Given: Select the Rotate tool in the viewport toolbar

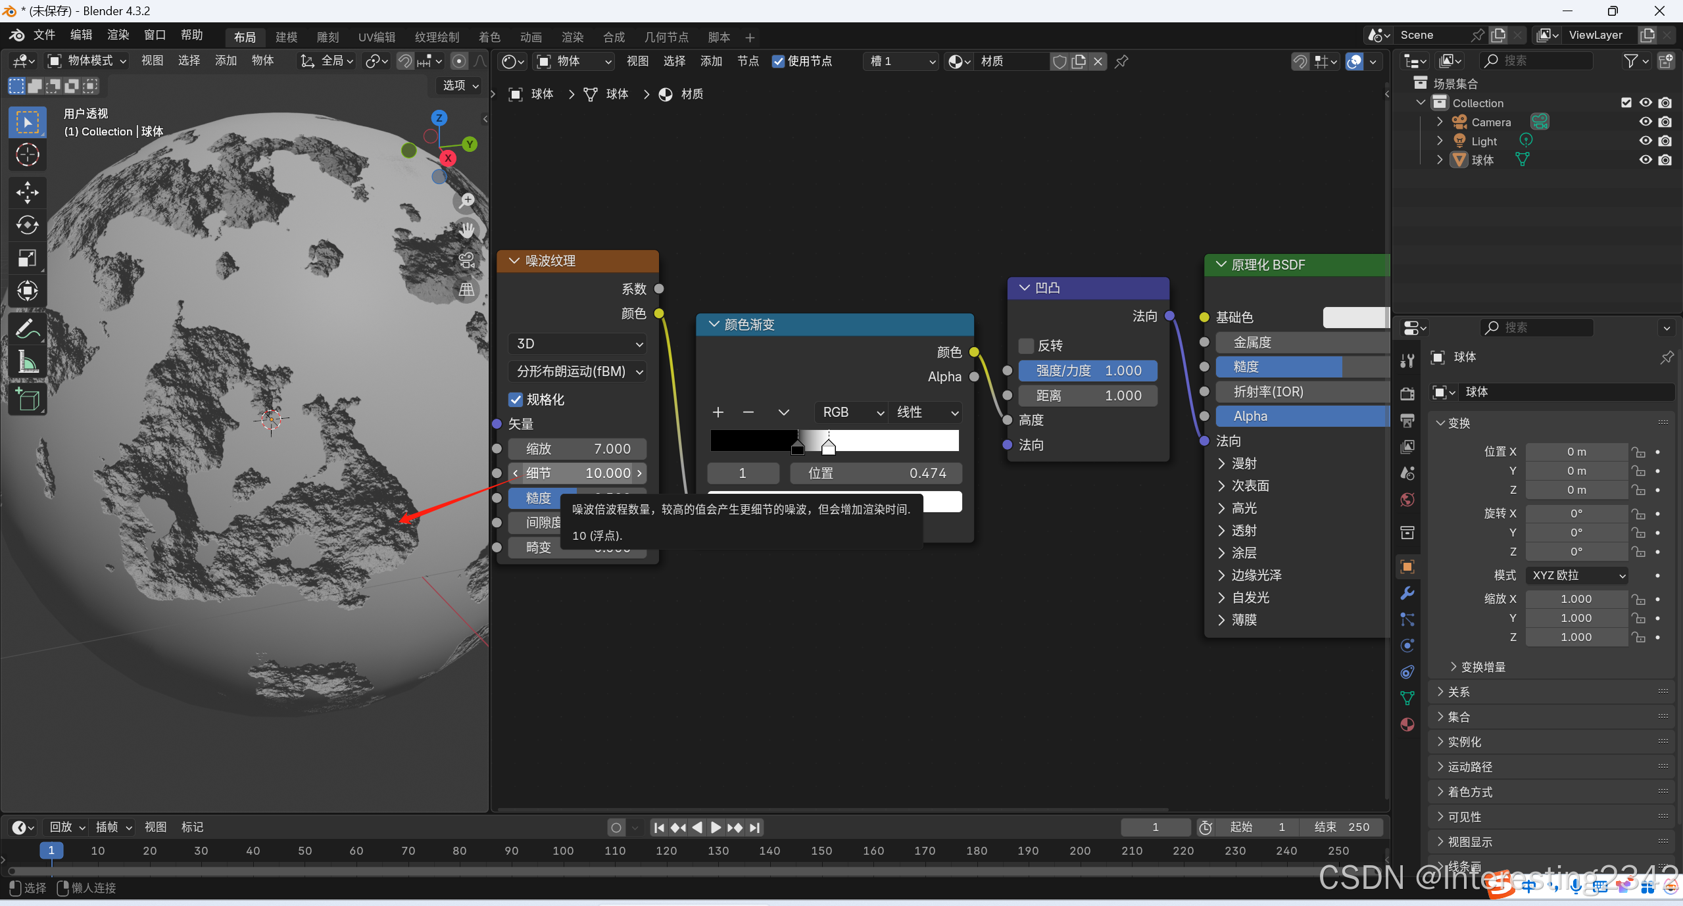Looking at the screenshot, I should pos(27,225).
